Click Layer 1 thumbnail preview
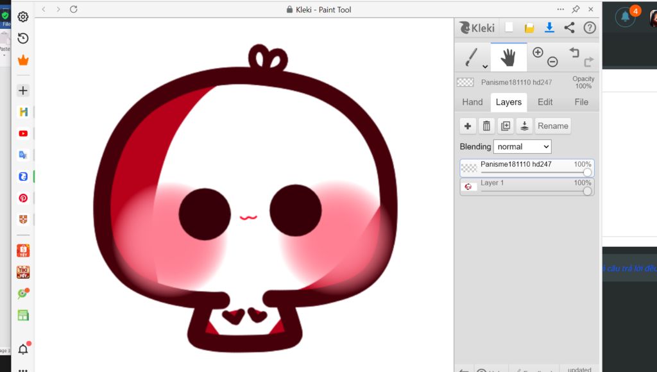 [x=468, y=187]
